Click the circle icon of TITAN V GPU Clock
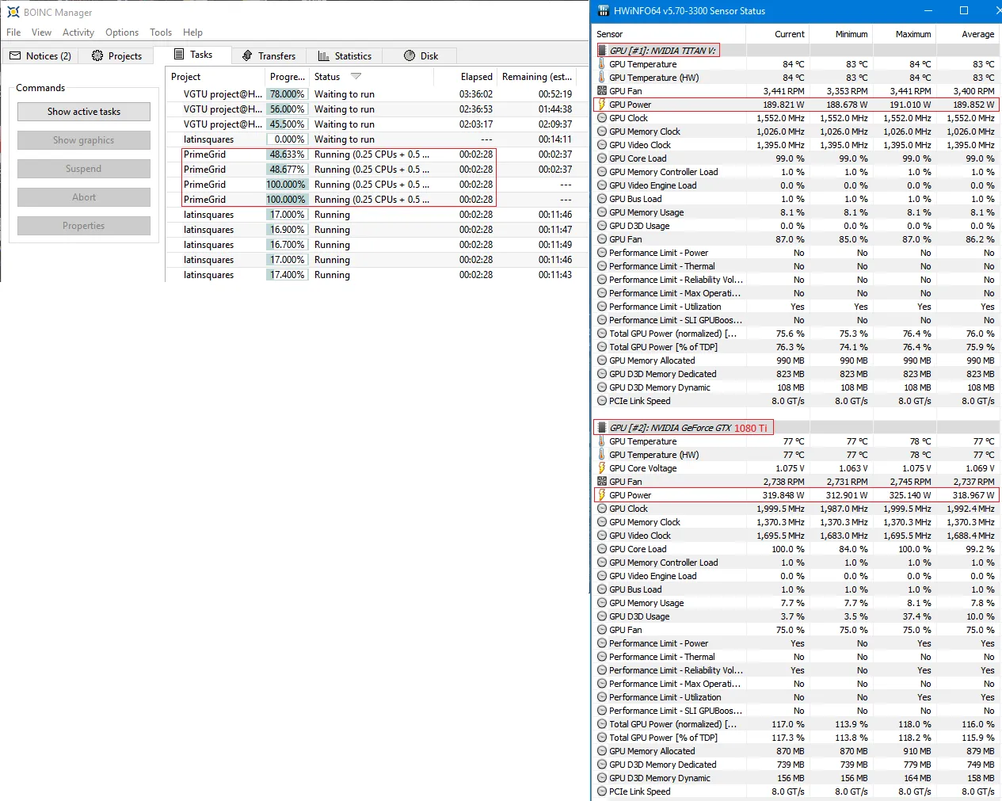Viewport: 1002px width, 801px height. (x=602, y=118)
